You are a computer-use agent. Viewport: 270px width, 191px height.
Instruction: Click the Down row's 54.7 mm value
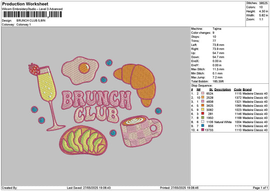pos(218,57)
